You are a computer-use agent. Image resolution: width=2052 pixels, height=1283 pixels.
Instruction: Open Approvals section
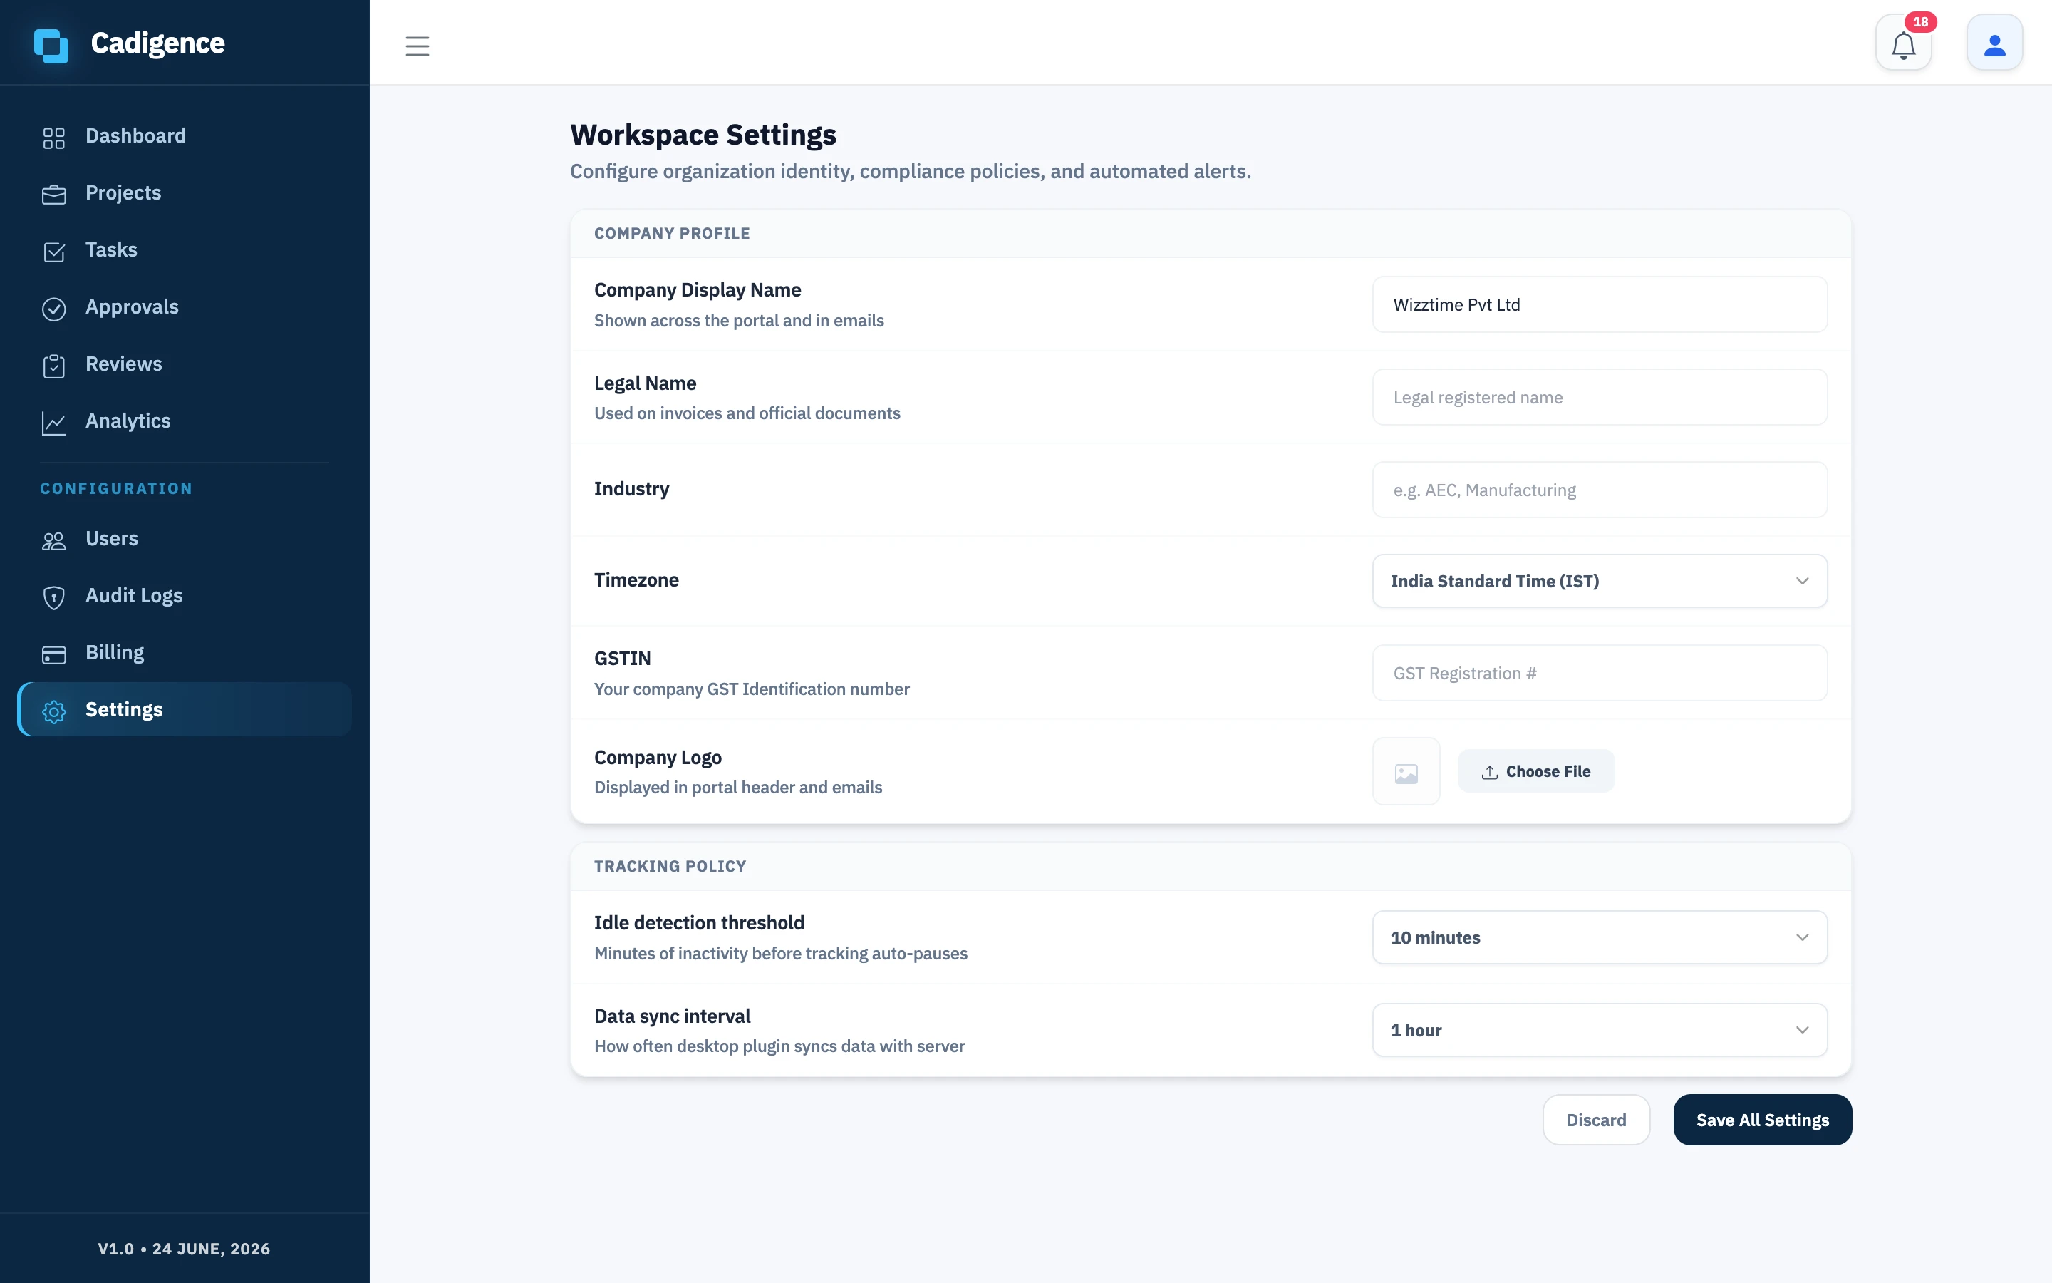pyautogui.click(x=184, y=307)
